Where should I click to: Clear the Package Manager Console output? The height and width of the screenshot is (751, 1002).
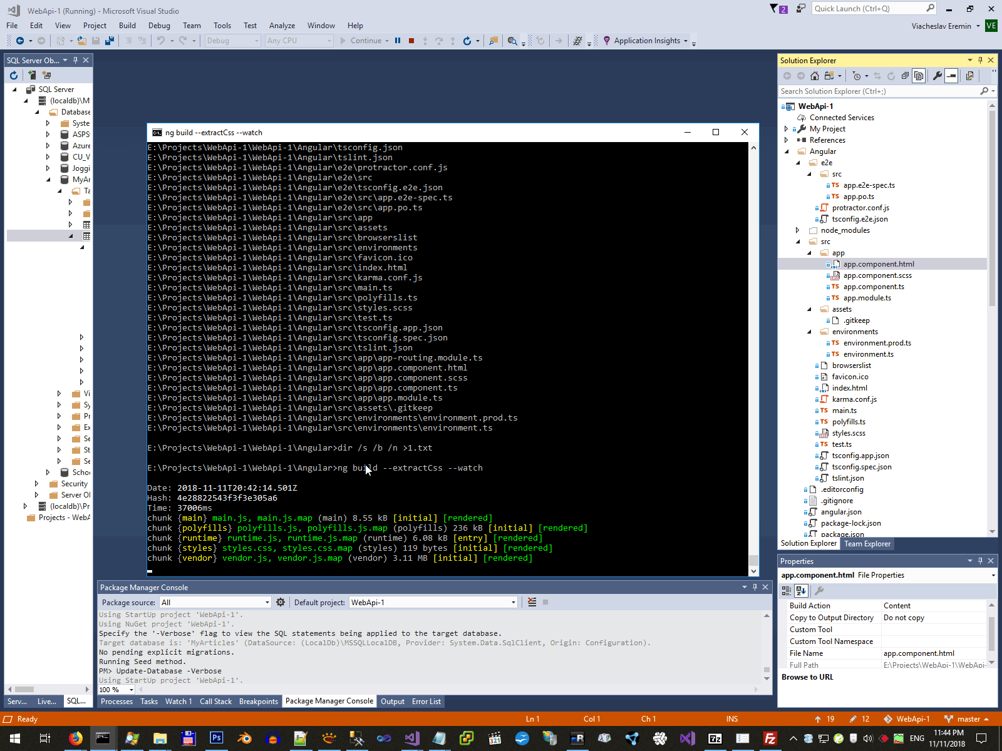532,602
